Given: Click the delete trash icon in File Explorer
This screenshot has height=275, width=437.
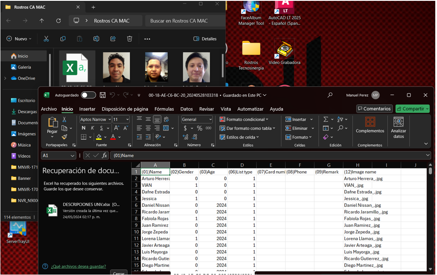Looking at the screenshot, I should click(130, 39).
